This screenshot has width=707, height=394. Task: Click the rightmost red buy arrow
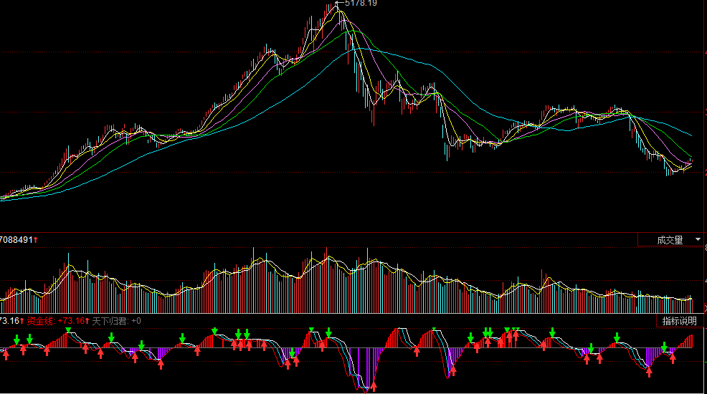tap(673, 357)
